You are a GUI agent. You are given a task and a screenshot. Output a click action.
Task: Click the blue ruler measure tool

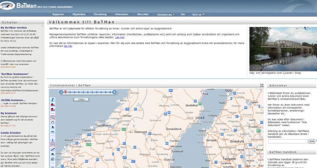click(53, 132)
